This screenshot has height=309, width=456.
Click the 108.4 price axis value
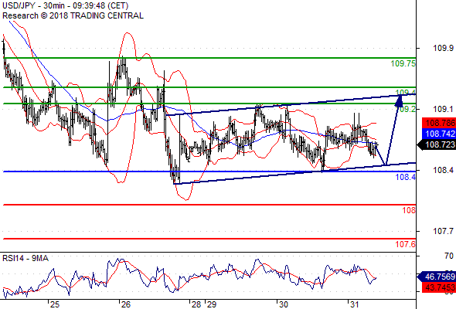coord(443,170)
